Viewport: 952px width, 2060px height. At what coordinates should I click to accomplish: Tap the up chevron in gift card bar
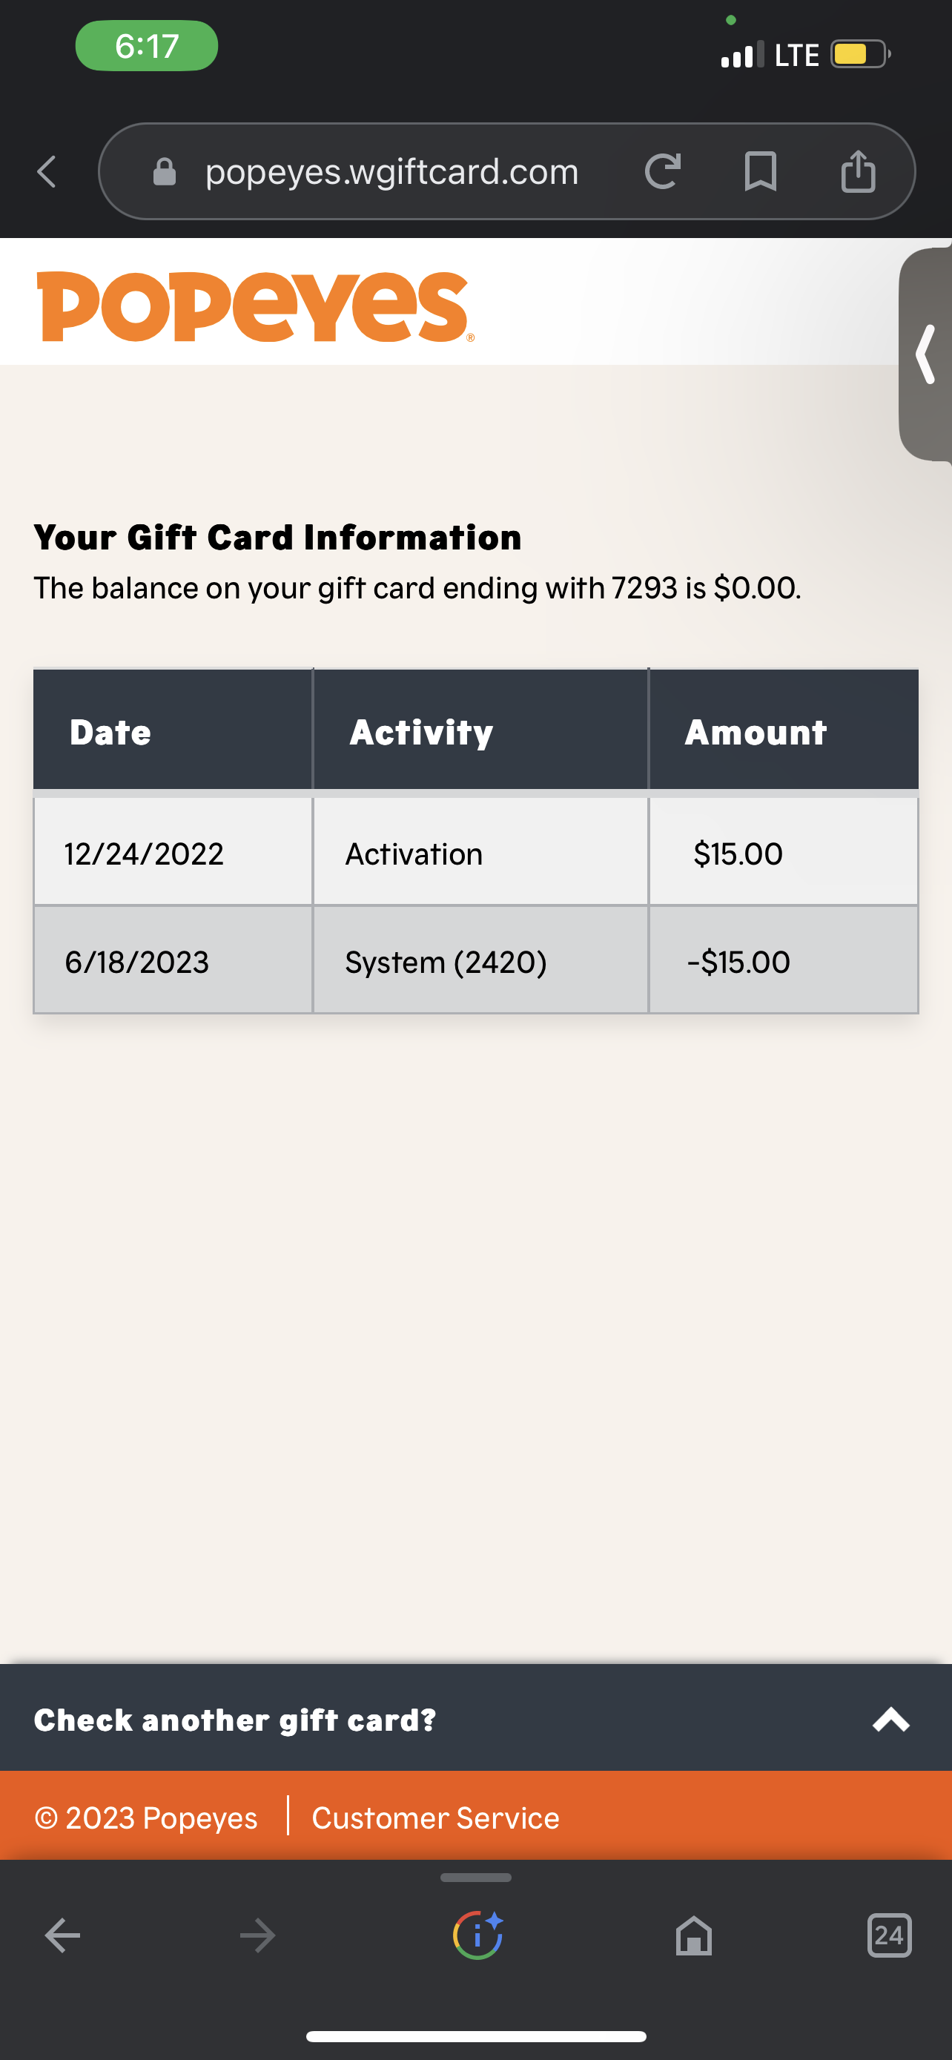(x=891, y=1720)
